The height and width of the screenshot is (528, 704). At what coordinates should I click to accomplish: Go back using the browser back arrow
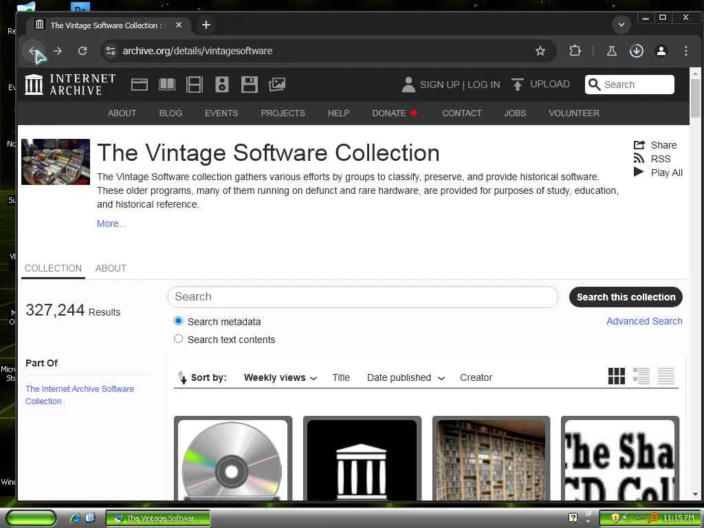pyautogui.click(x=33, y=51)
